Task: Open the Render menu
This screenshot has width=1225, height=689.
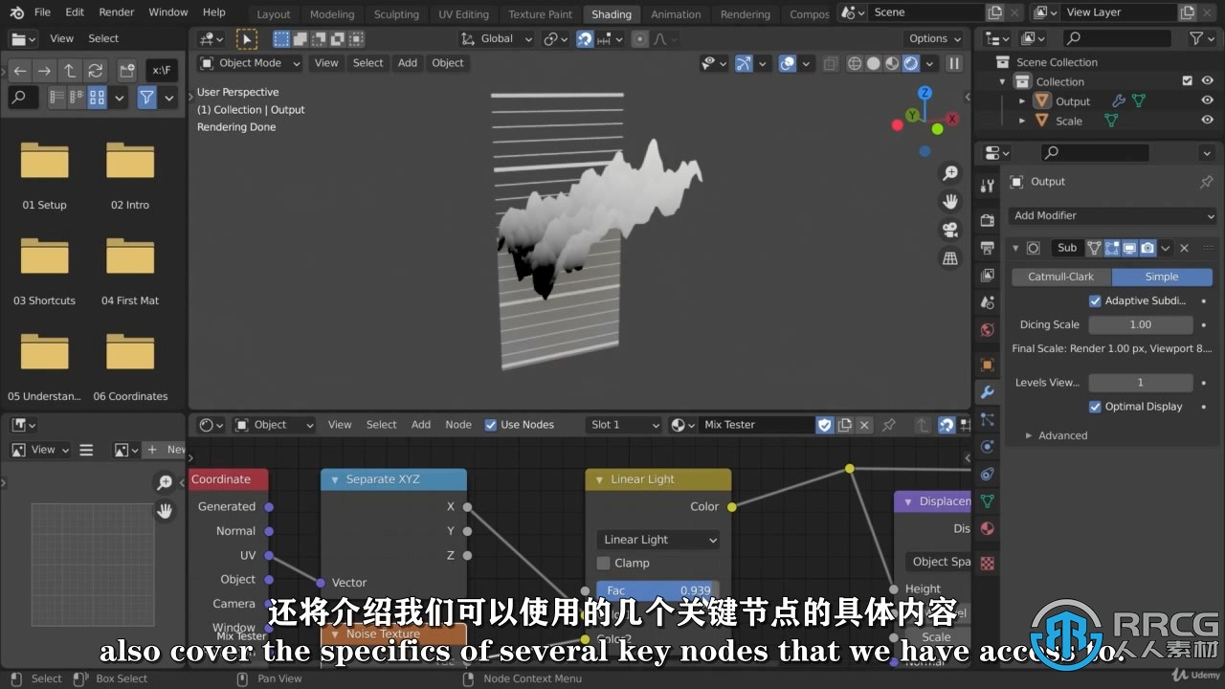Action: (117, 12)
